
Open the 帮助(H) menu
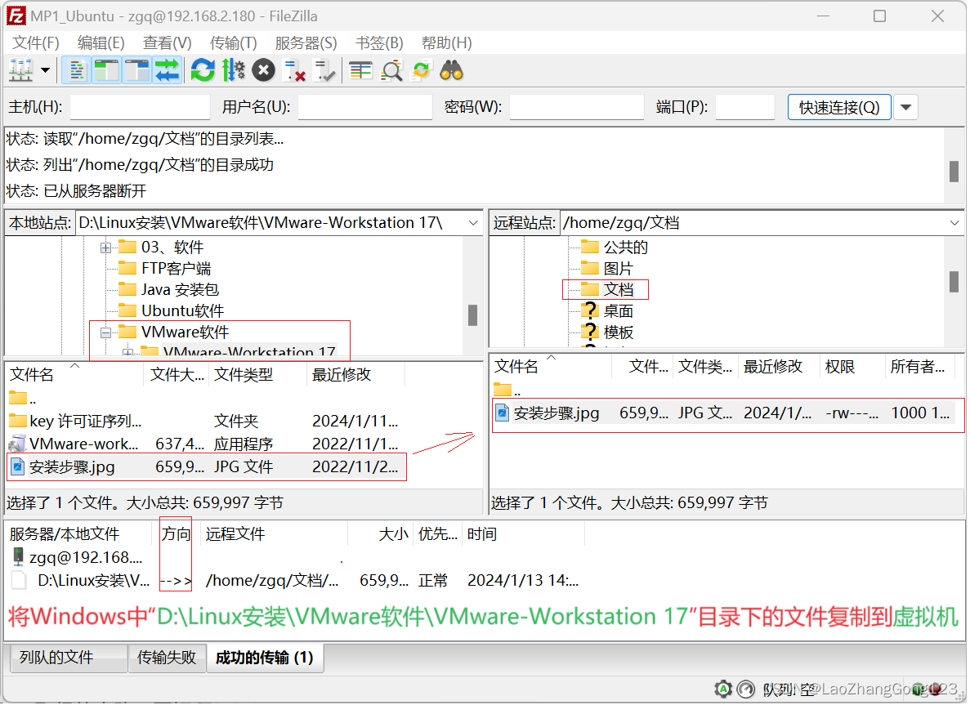click(447, 42)
